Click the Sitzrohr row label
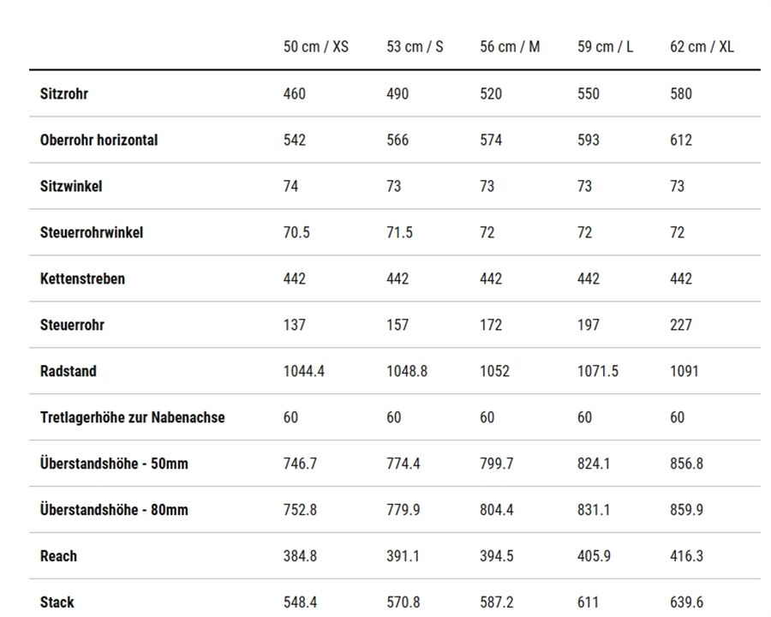The height and width of the screenshot is (617, 771). [x=64, y=93]
